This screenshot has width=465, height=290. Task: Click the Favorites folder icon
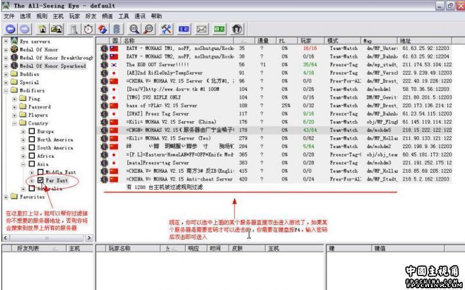pyautogui.click(x=14, y=197)
